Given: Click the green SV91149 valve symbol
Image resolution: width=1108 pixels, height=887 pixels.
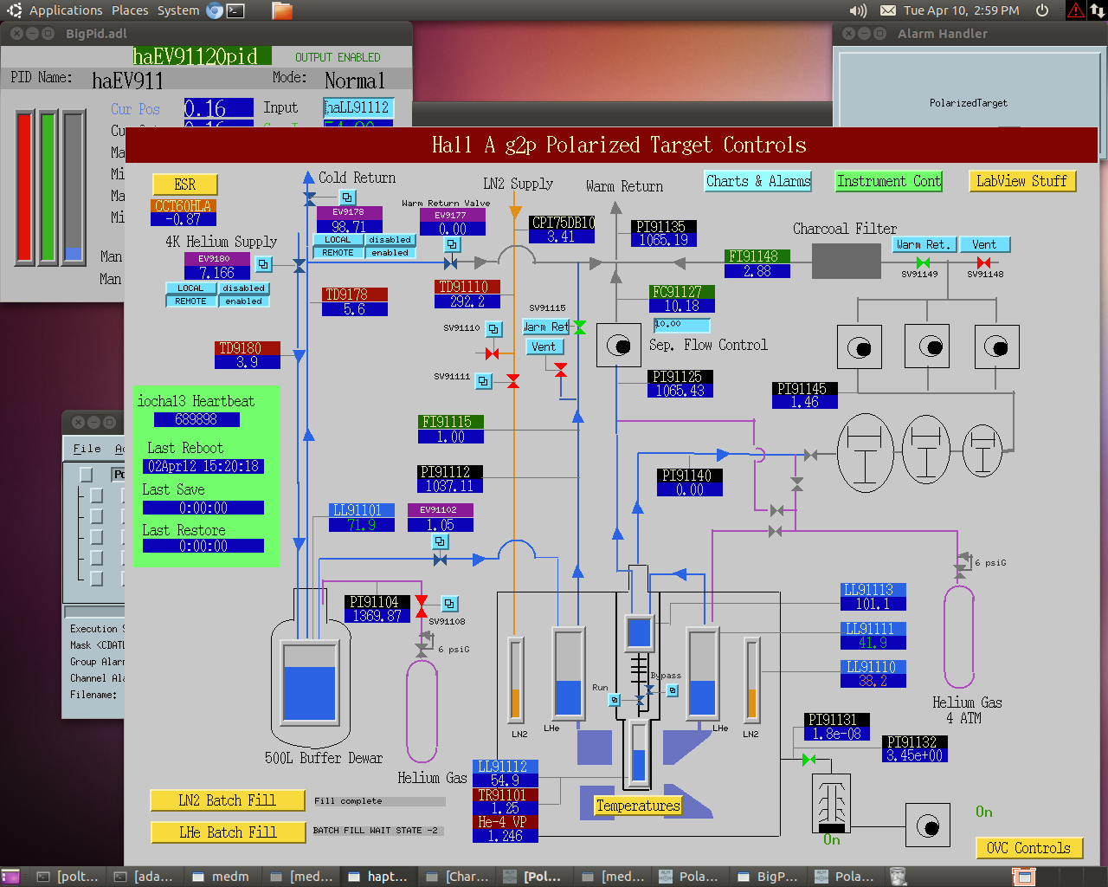Looking at the screenshot, I should click(x=923, y=262).
